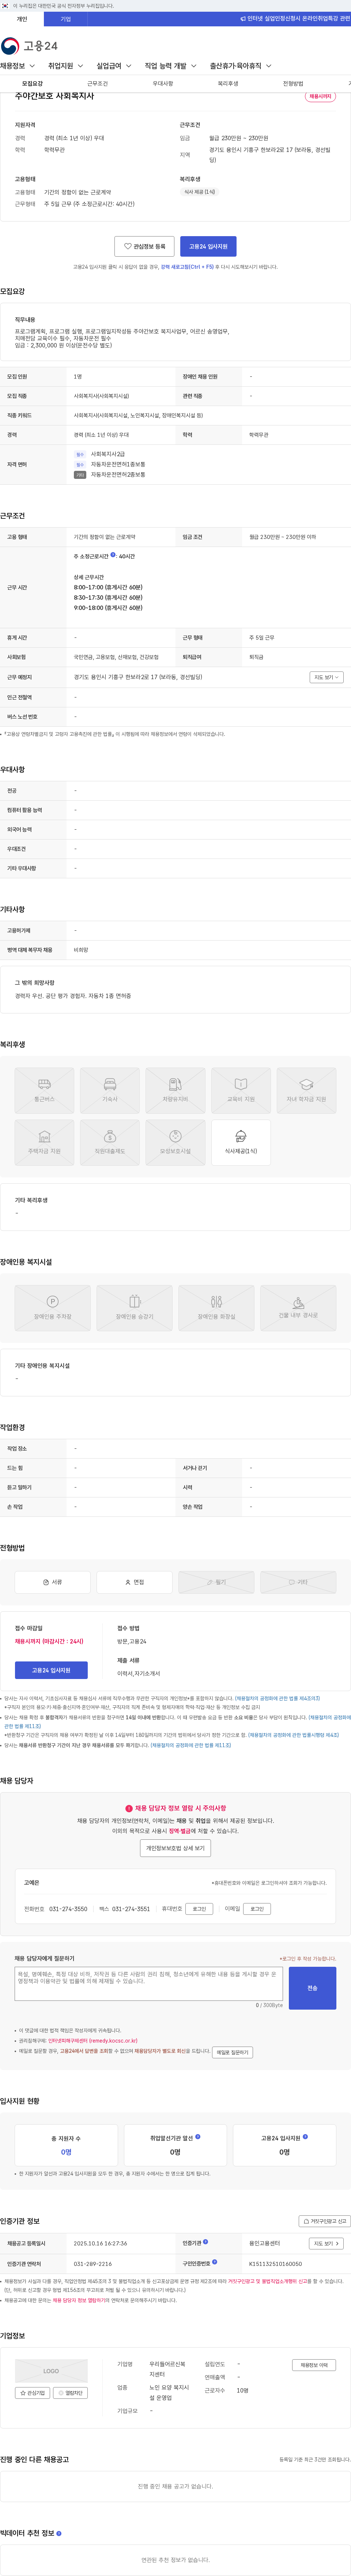The height and width of the screenshot is (2576, 351).
Task: Click the 메일로 질문하기 button
Action: coord(232,2052)
